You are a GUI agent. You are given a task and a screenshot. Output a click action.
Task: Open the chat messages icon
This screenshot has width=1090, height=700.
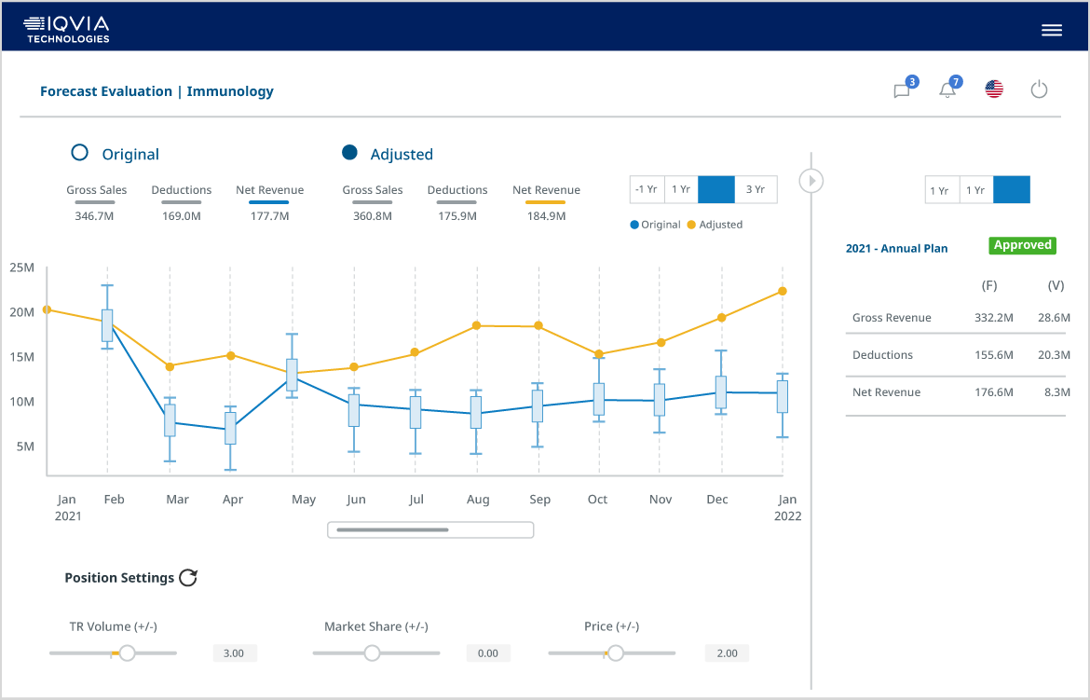(902, 90)
